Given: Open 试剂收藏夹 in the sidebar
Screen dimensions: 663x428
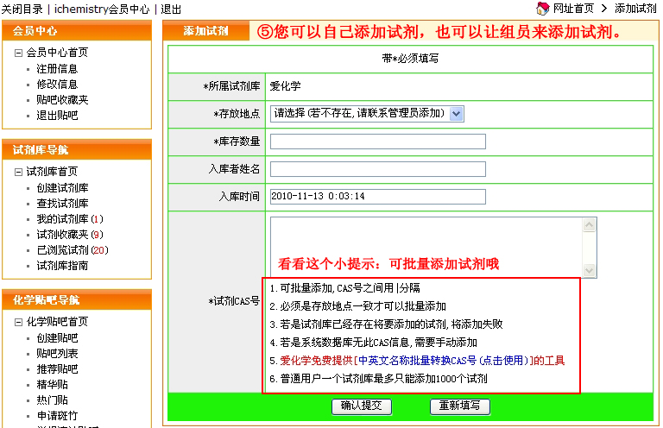Looking at the screenshot, I should click(62, 235).
